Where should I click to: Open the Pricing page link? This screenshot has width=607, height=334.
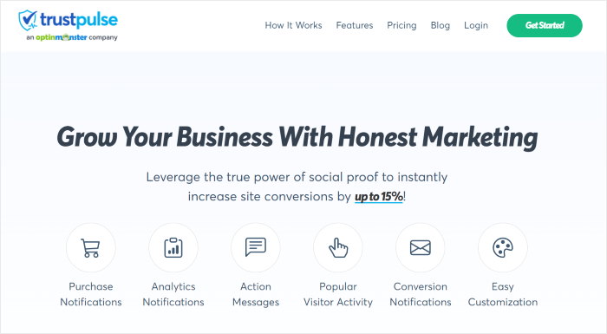[401, 25]
